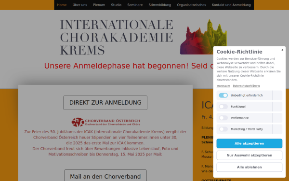Expand details cell beside Performance

pos(277,118)
